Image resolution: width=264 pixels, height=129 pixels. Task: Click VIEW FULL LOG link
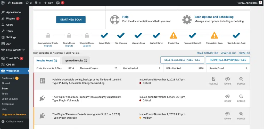pyautogui.click(x=228, y=53)
